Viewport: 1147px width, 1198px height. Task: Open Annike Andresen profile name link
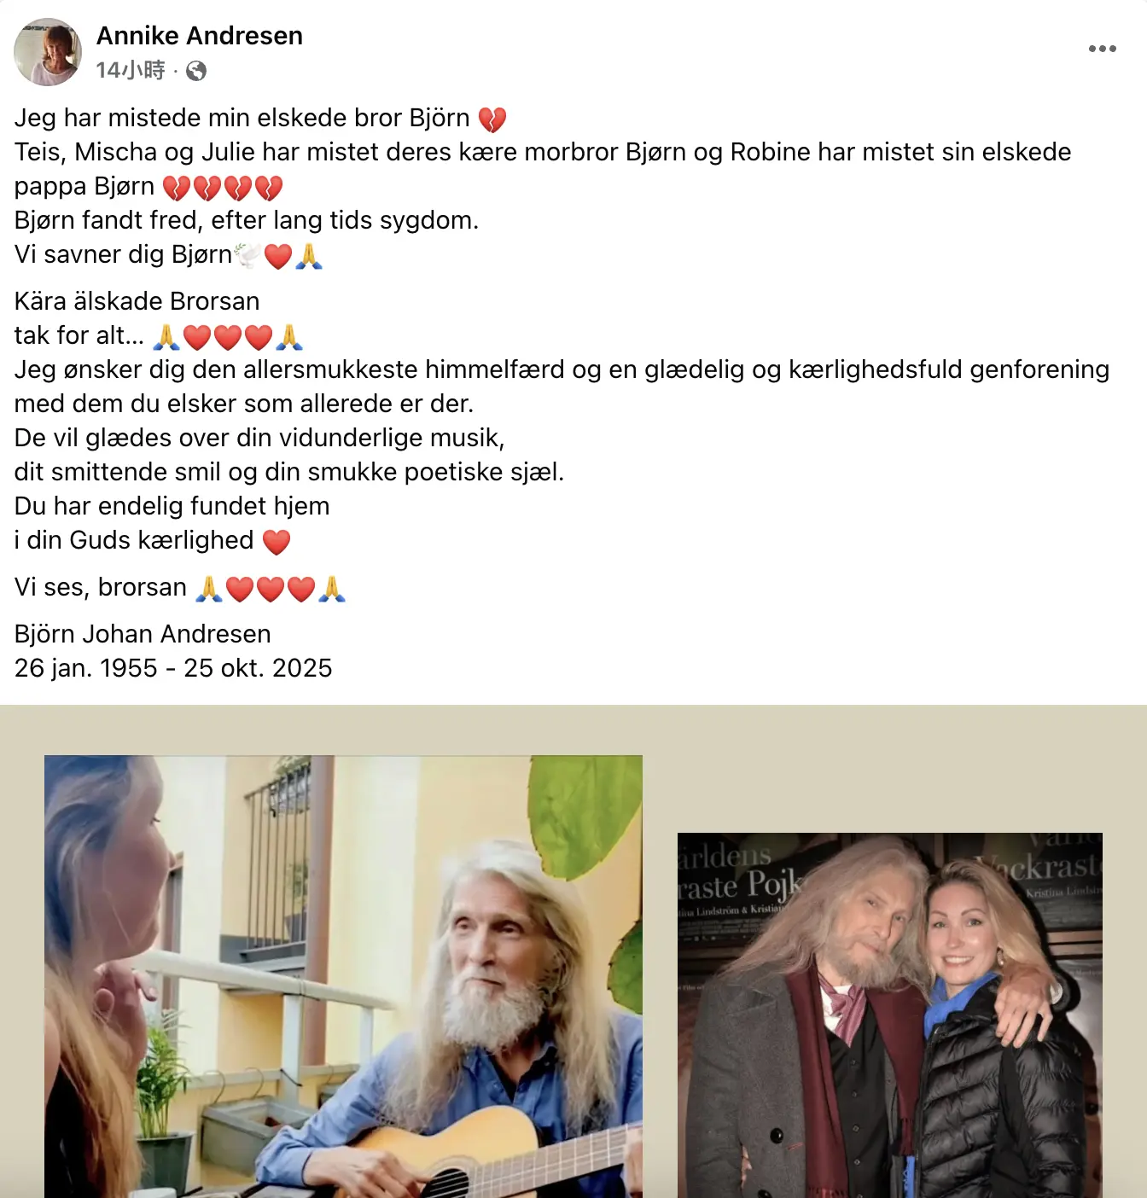pyautogui.click(x=200, y=36)
